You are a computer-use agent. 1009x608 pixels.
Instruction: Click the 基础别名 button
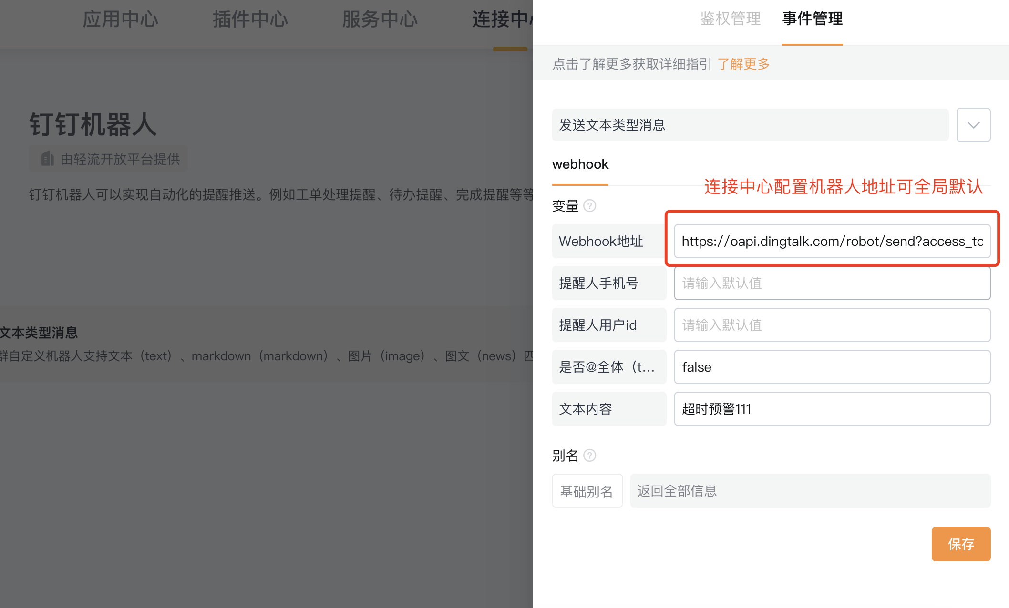(587, 491)
